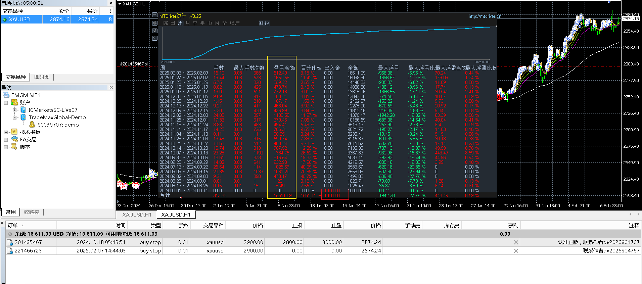Click the √ checkmark icon beside the MTDriver panel
This screenshot has height=284, width=642.
(x=154, y=31)
